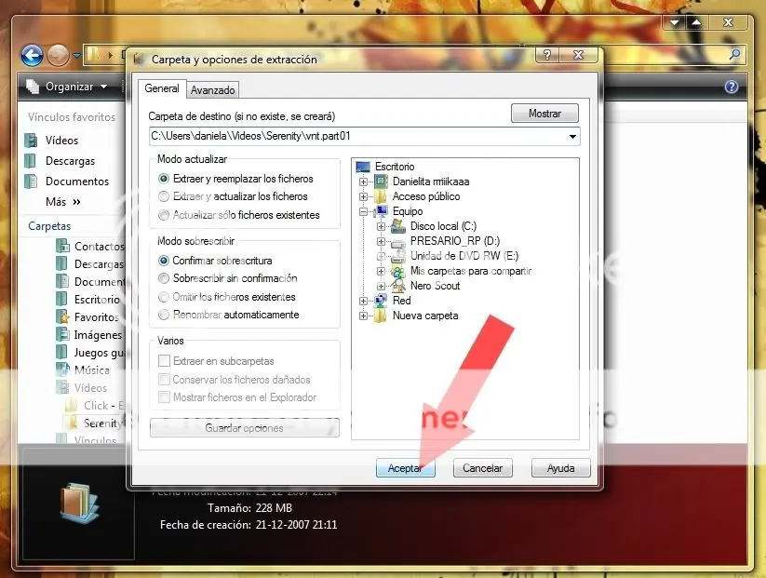766x578 pixels.
Task: Click the Nueva carpeta folder icon
Action: [x=381, y=316]
